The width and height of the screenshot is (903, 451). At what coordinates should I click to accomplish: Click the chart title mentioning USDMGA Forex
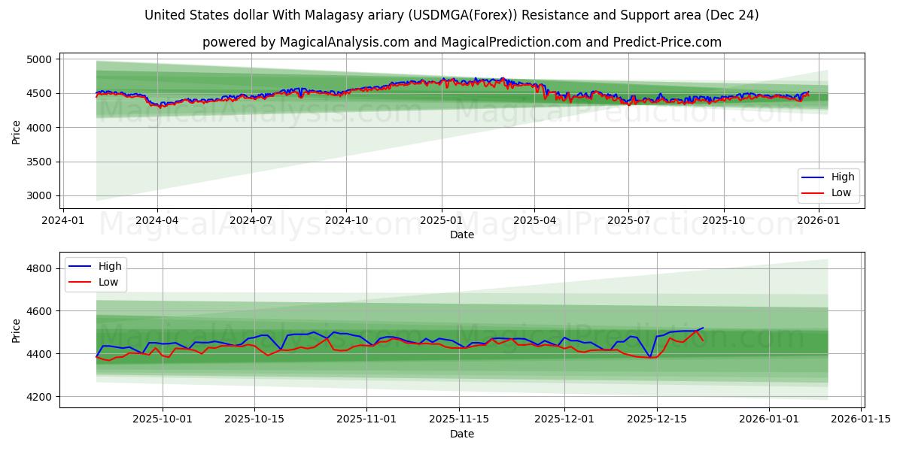[451, 14]
